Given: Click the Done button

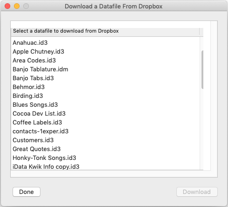Looking at the screenshot, I should pos(27,192).
